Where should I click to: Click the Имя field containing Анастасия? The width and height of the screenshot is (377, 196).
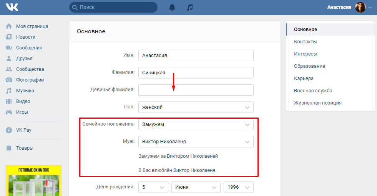tap(196, 56)
